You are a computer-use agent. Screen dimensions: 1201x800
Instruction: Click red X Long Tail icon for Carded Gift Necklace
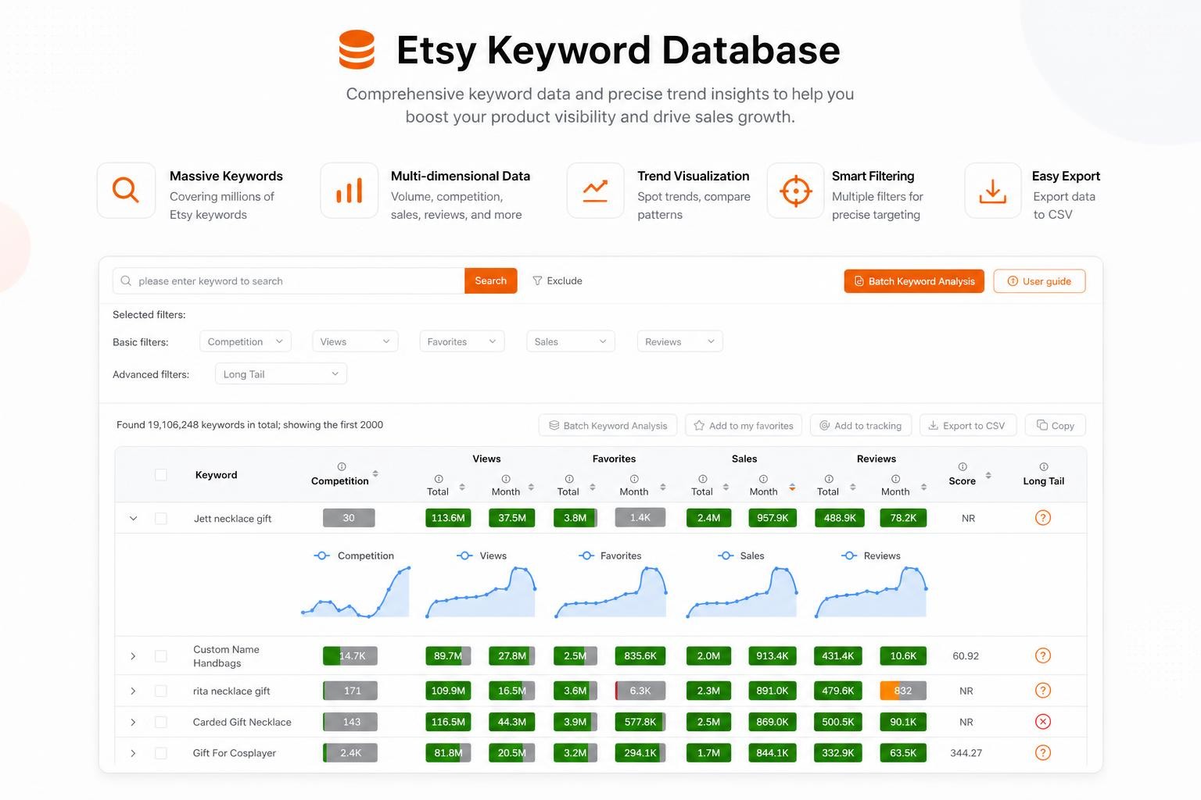1043,722
